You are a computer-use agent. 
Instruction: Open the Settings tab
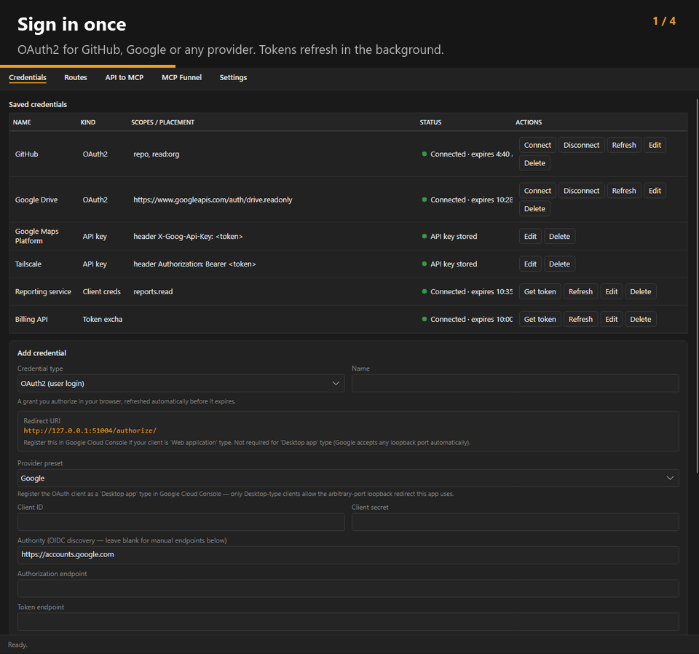233,78
